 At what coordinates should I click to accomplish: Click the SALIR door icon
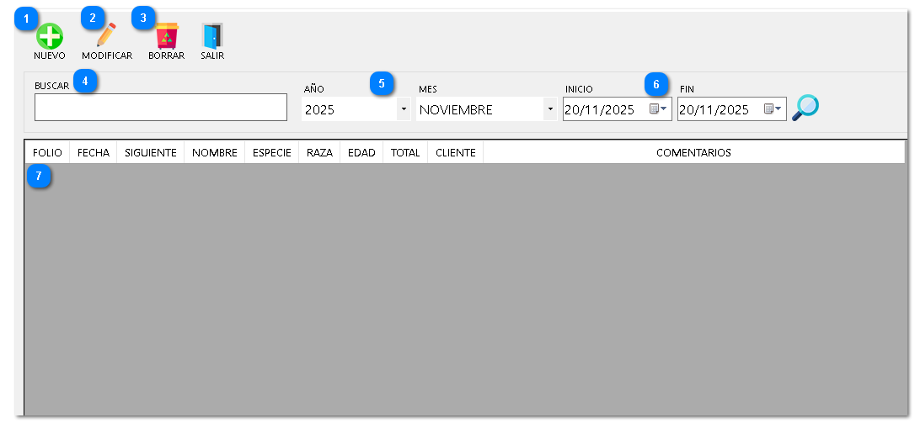[x=211, y=36]
